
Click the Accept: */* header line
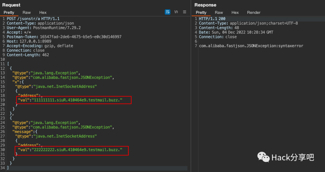click(x=19, y=32)
